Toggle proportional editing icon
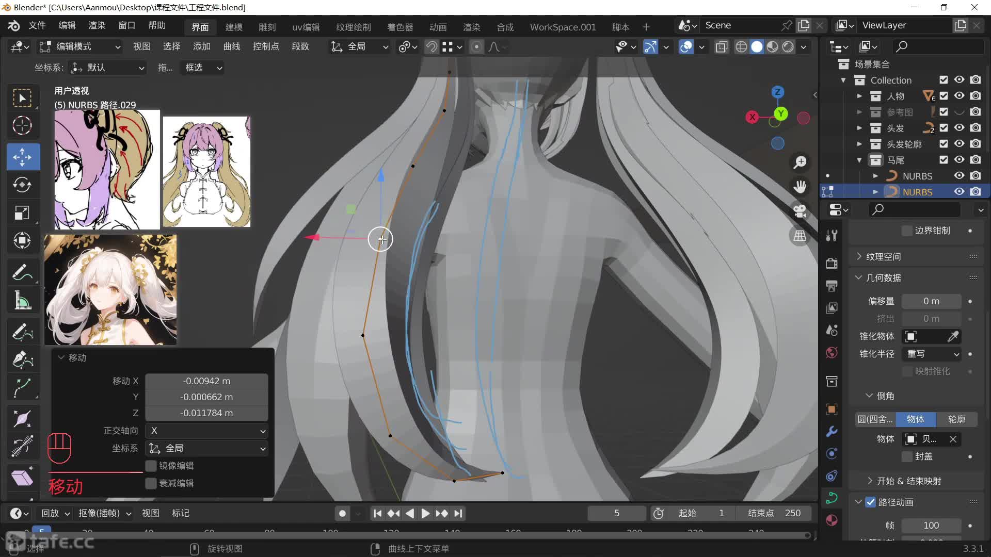Screen dimensions: 991x557 [476, 47]
